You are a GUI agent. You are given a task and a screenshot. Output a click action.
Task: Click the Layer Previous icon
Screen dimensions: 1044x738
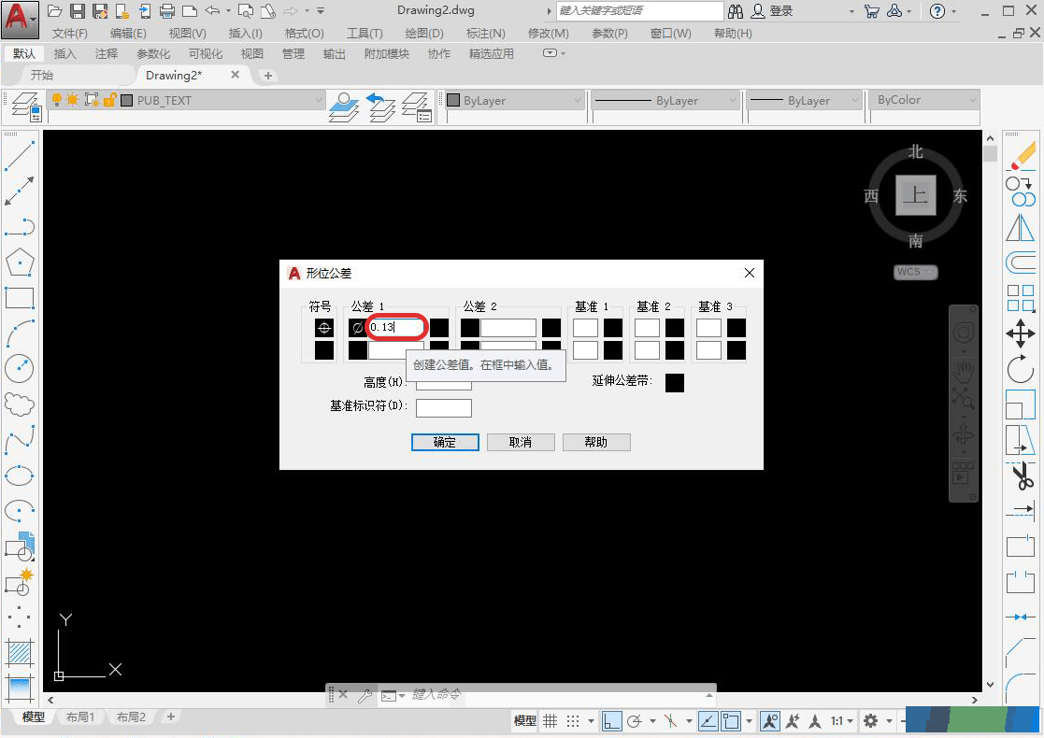pos(381,106)
